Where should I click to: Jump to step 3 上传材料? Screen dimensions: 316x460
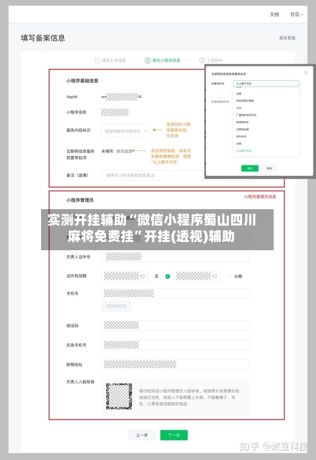tap(211, 61)
